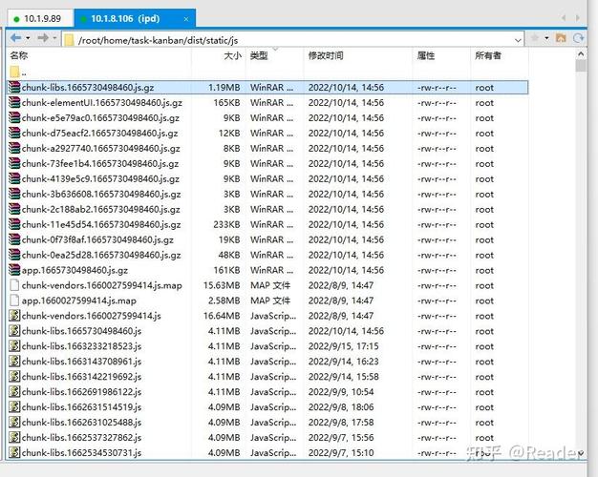Viewport: 598px width, 477px height.
Task: Select chunk-4139e5c9.1665730498460.js.gz archive icon
Action: [14, 178]
